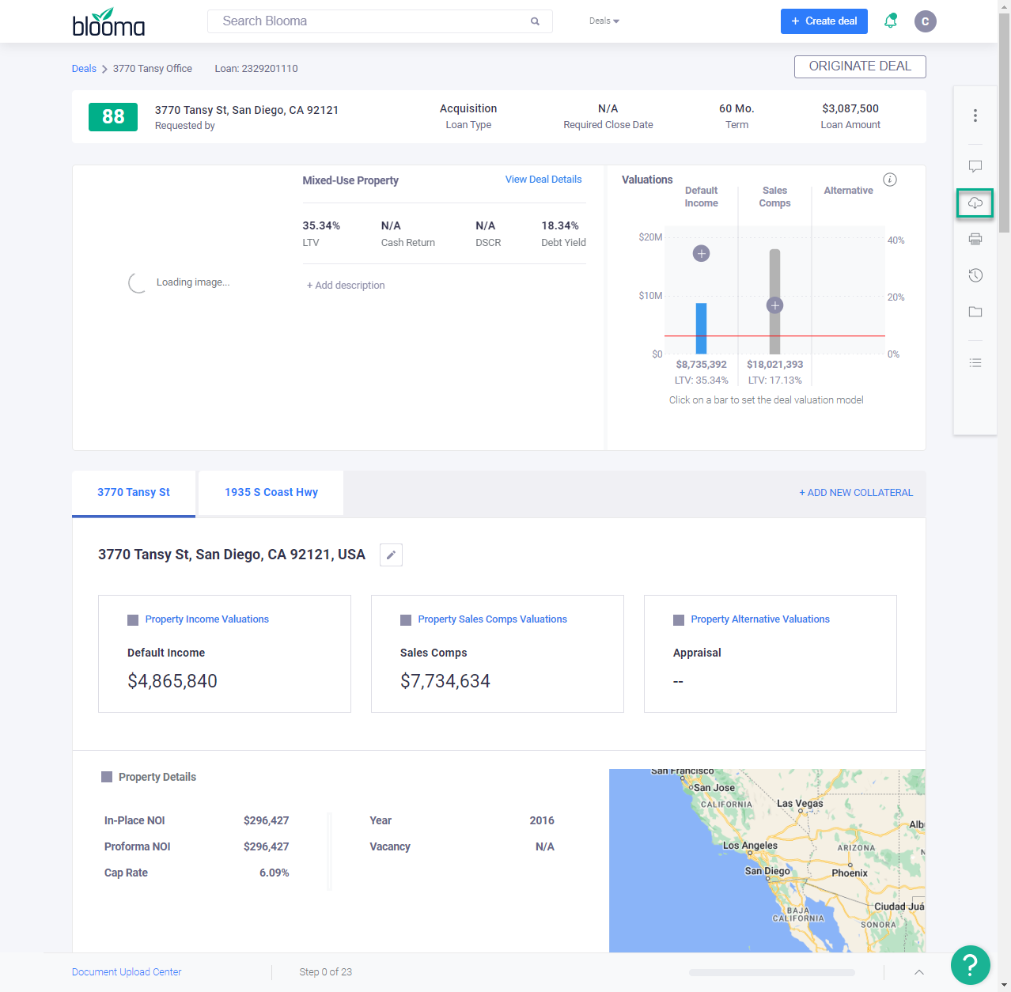
Task: Open the list icon in sidebar
Action: coord(975,362)
